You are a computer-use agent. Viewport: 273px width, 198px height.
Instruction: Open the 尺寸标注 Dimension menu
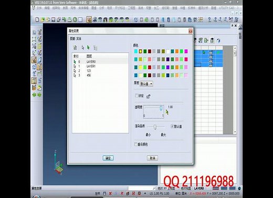click(120, 8)
